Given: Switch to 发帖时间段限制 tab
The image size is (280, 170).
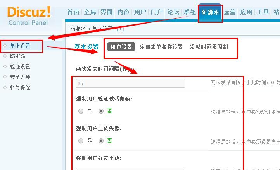Looking at the screenshot, I should coord(209,47).
